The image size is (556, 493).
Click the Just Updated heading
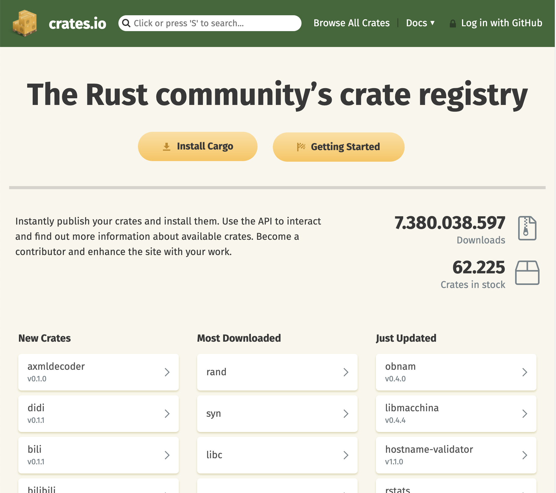tap(406, 338)
